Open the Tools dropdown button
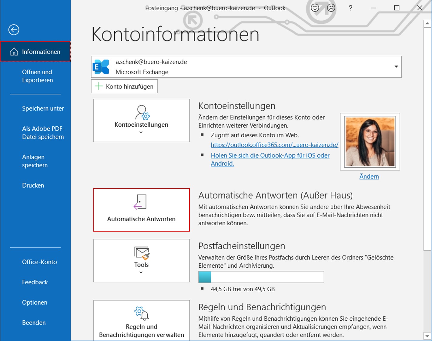432x341 pixels. pos(142,261)
